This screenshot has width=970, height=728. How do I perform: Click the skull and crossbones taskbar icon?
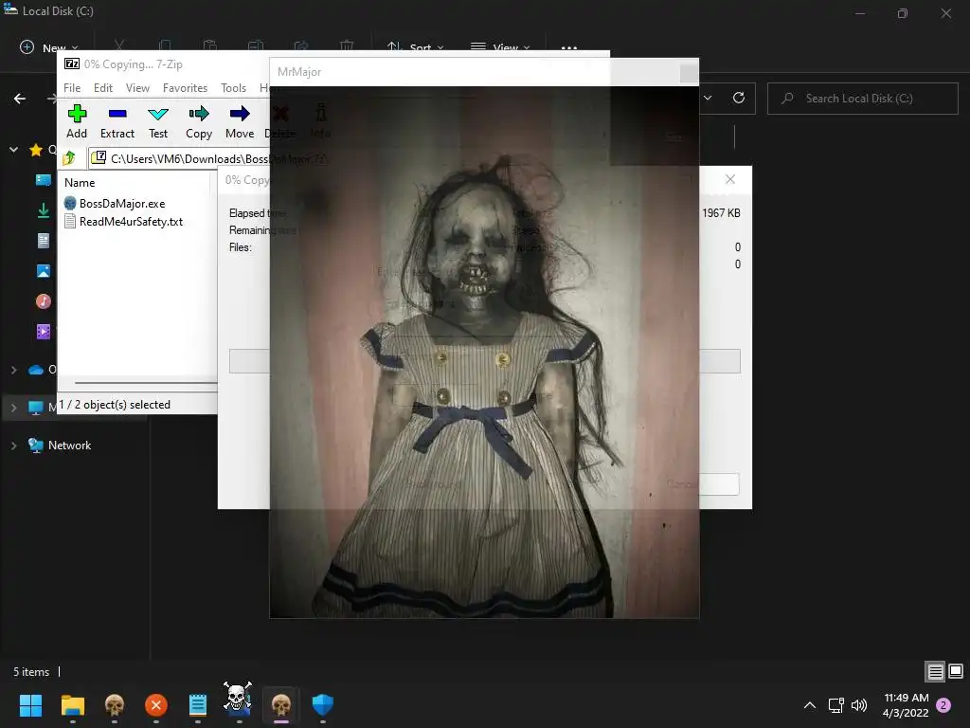(x=238, y=700)
